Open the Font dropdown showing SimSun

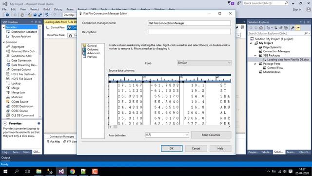click(x=204, y=63)
